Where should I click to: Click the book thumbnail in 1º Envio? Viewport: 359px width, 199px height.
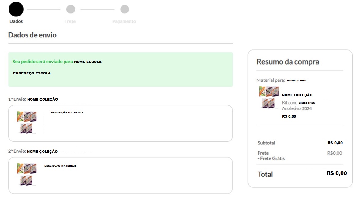(27, 123)
